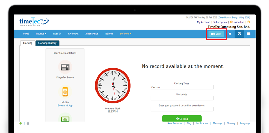
Task: Click the partially visible green clocking option icon
Action: pos(65,117)
